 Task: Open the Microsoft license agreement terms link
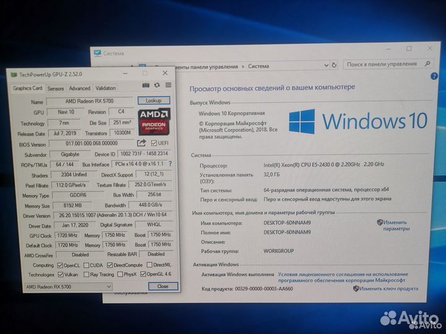pos(343,277)
